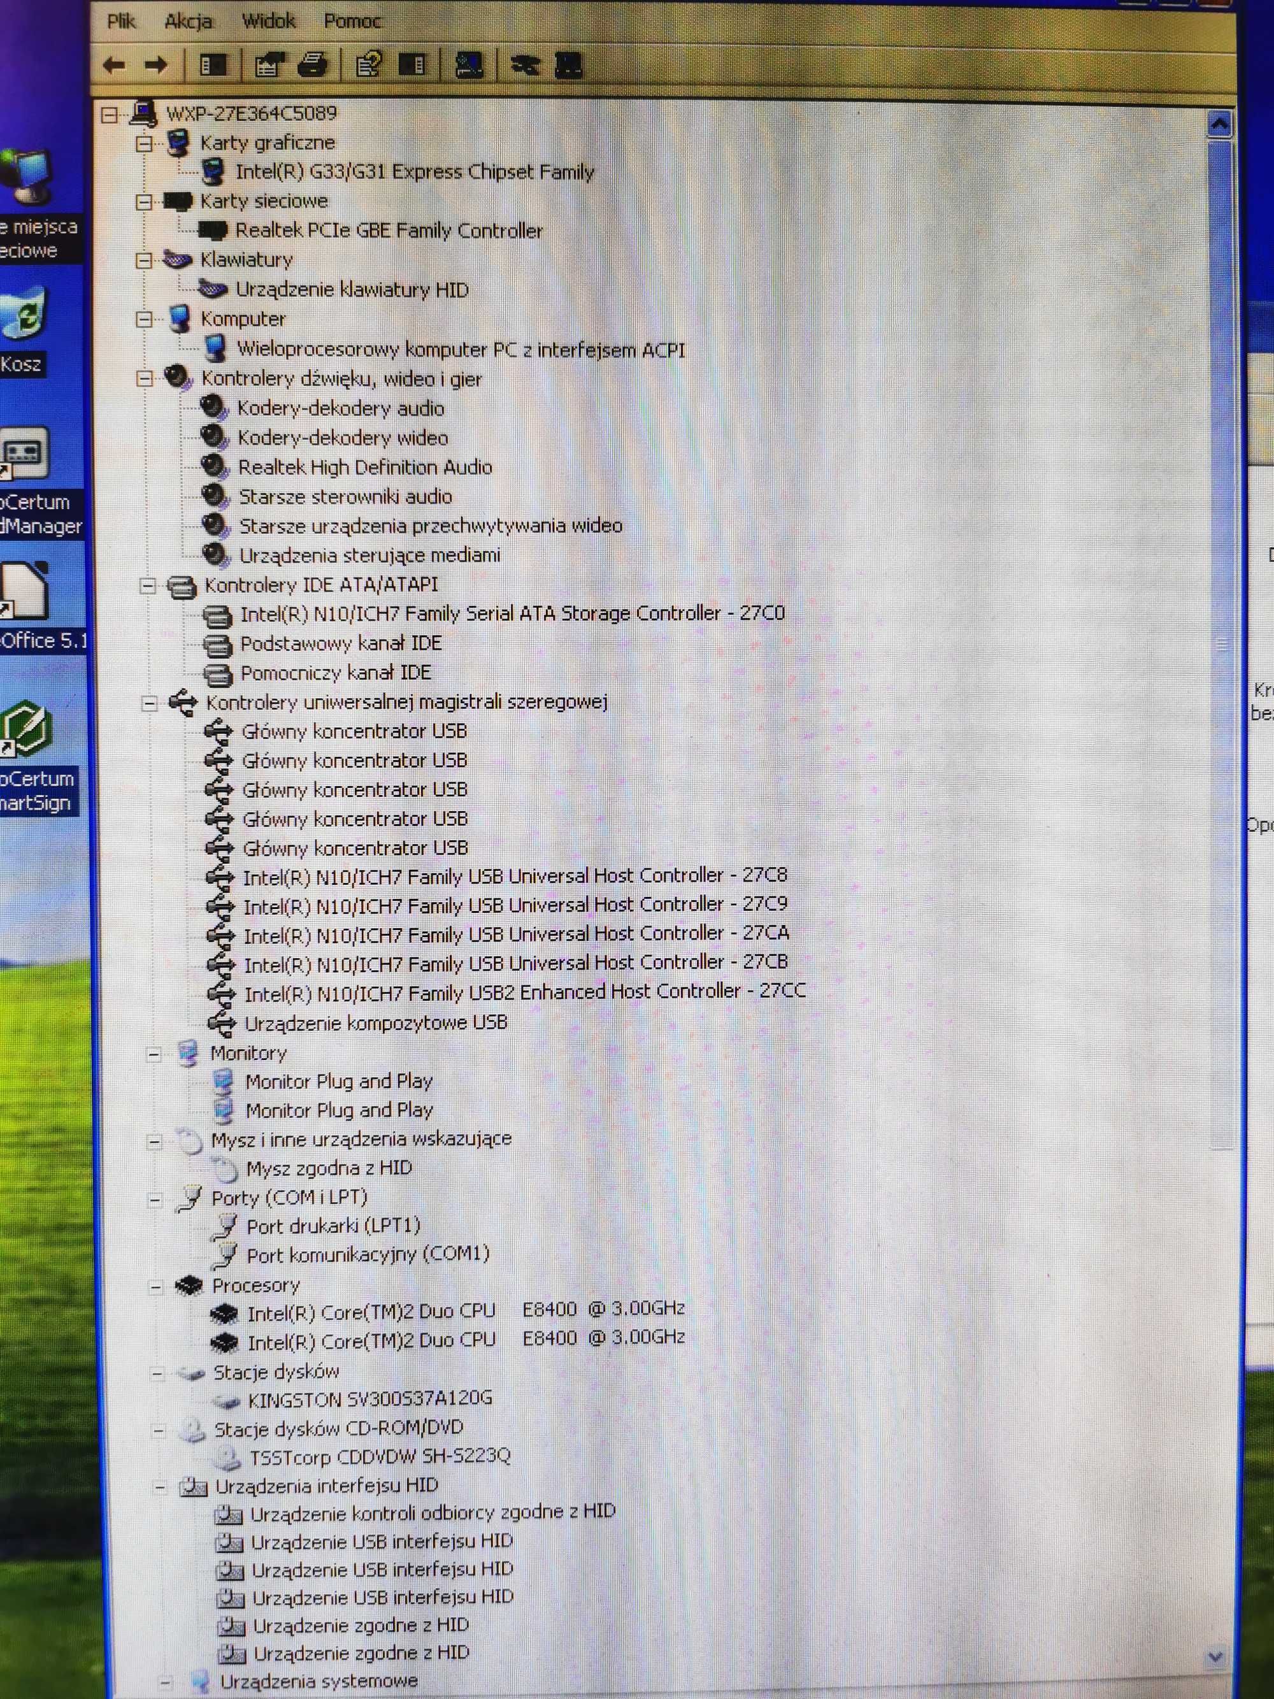1274x1699 pixels.
Task: Select Starsze urządzenia przechwytywania wideo entry
Action: [431, 526]
